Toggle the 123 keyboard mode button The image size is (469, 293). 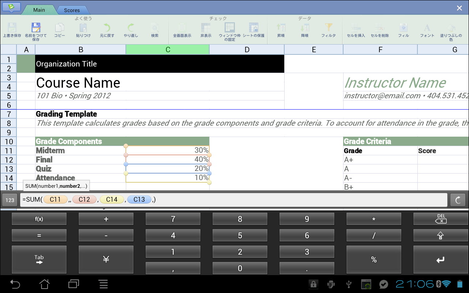tap(10, 200)
